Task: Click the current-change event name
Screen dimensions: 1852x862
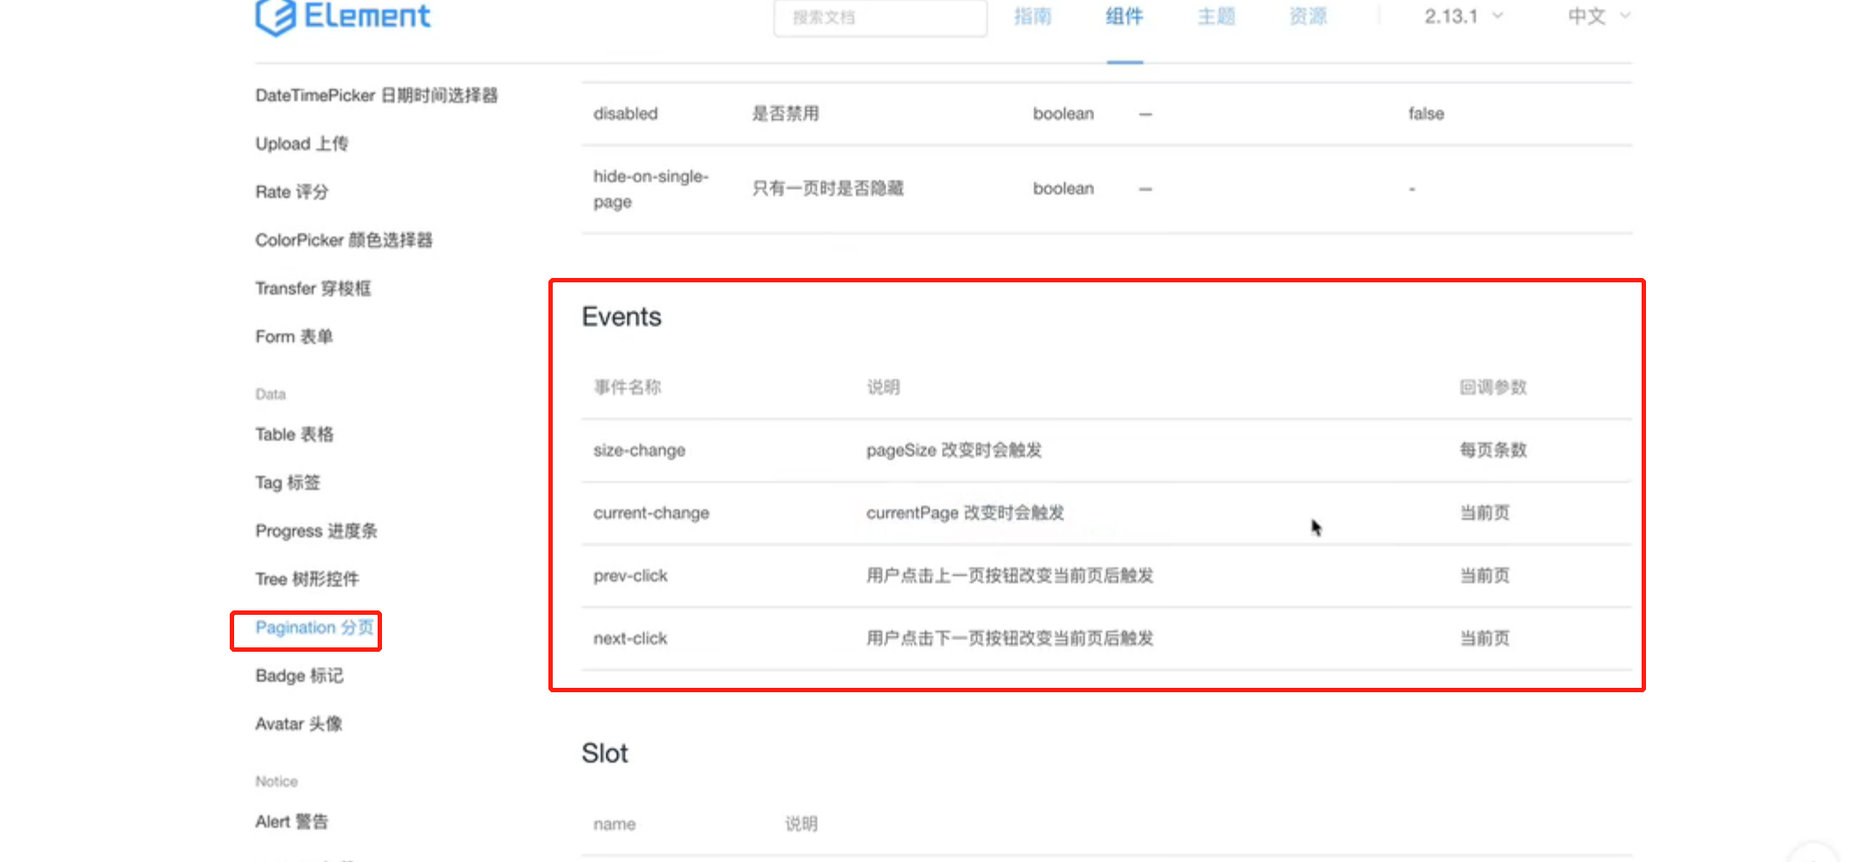Action: tap(651, 513)
